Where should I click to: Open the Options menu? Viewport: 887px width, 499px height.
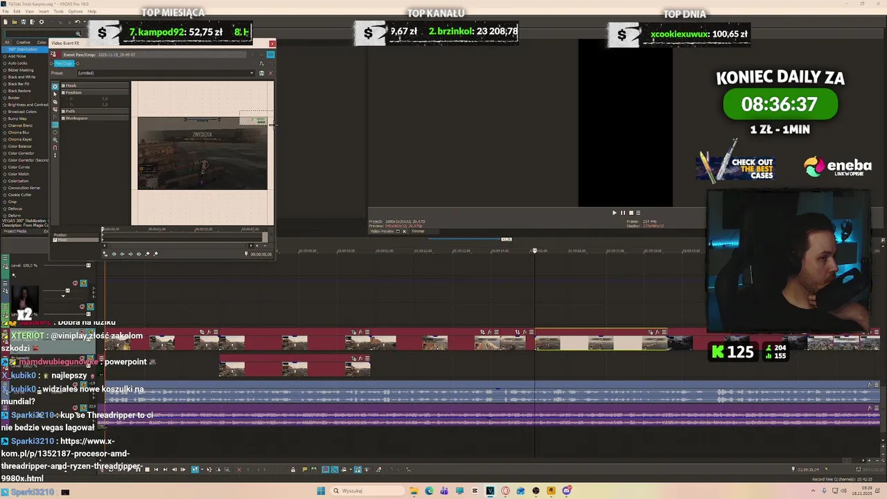click(75, 12)
